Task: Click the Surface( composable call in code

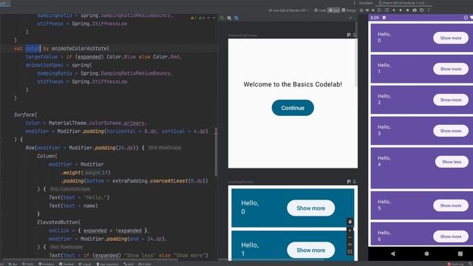Action: point(26,115)
